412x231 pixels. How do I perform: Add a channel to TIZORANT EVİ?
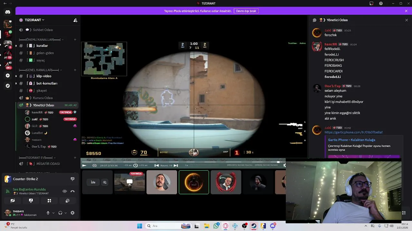[75, 158]
